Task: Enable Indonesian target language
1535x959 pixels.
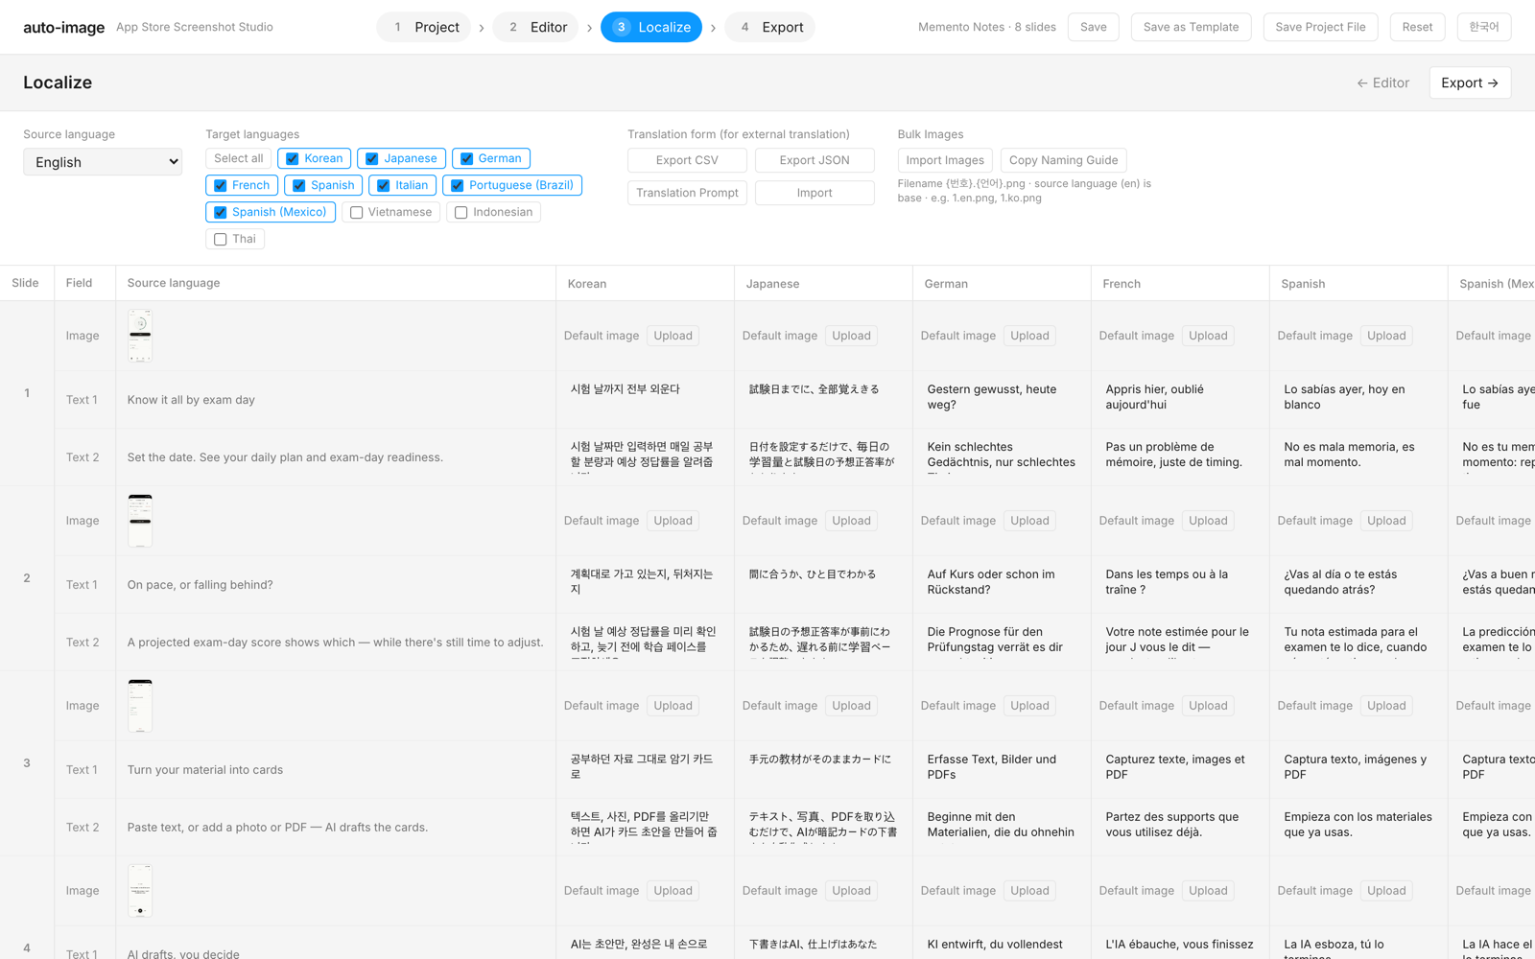Action: tap(461, 213)
